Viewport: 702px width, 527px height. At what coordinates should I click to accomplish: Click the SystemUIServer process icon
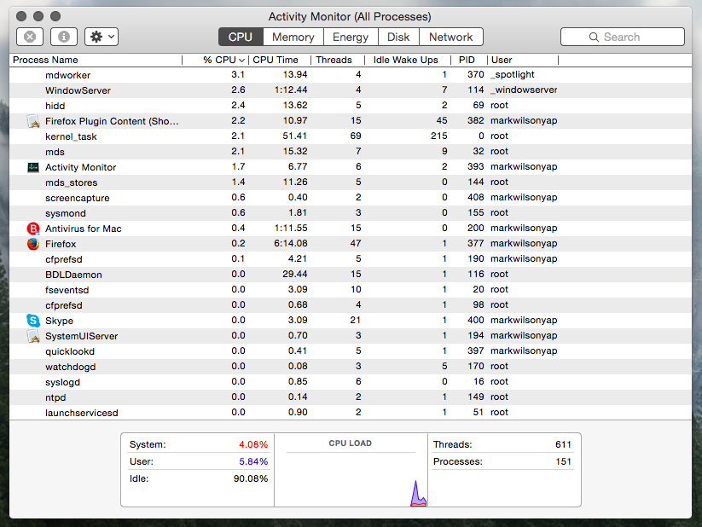[33, 336]
